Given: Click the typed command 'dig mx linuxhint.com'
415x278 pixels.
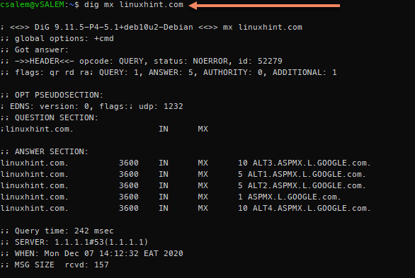Looking at the screenshot, I should [134, 5].
